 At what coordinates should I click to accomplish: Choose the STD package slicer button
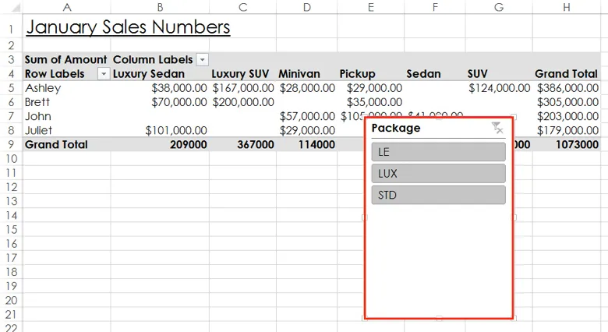[439, 195]
